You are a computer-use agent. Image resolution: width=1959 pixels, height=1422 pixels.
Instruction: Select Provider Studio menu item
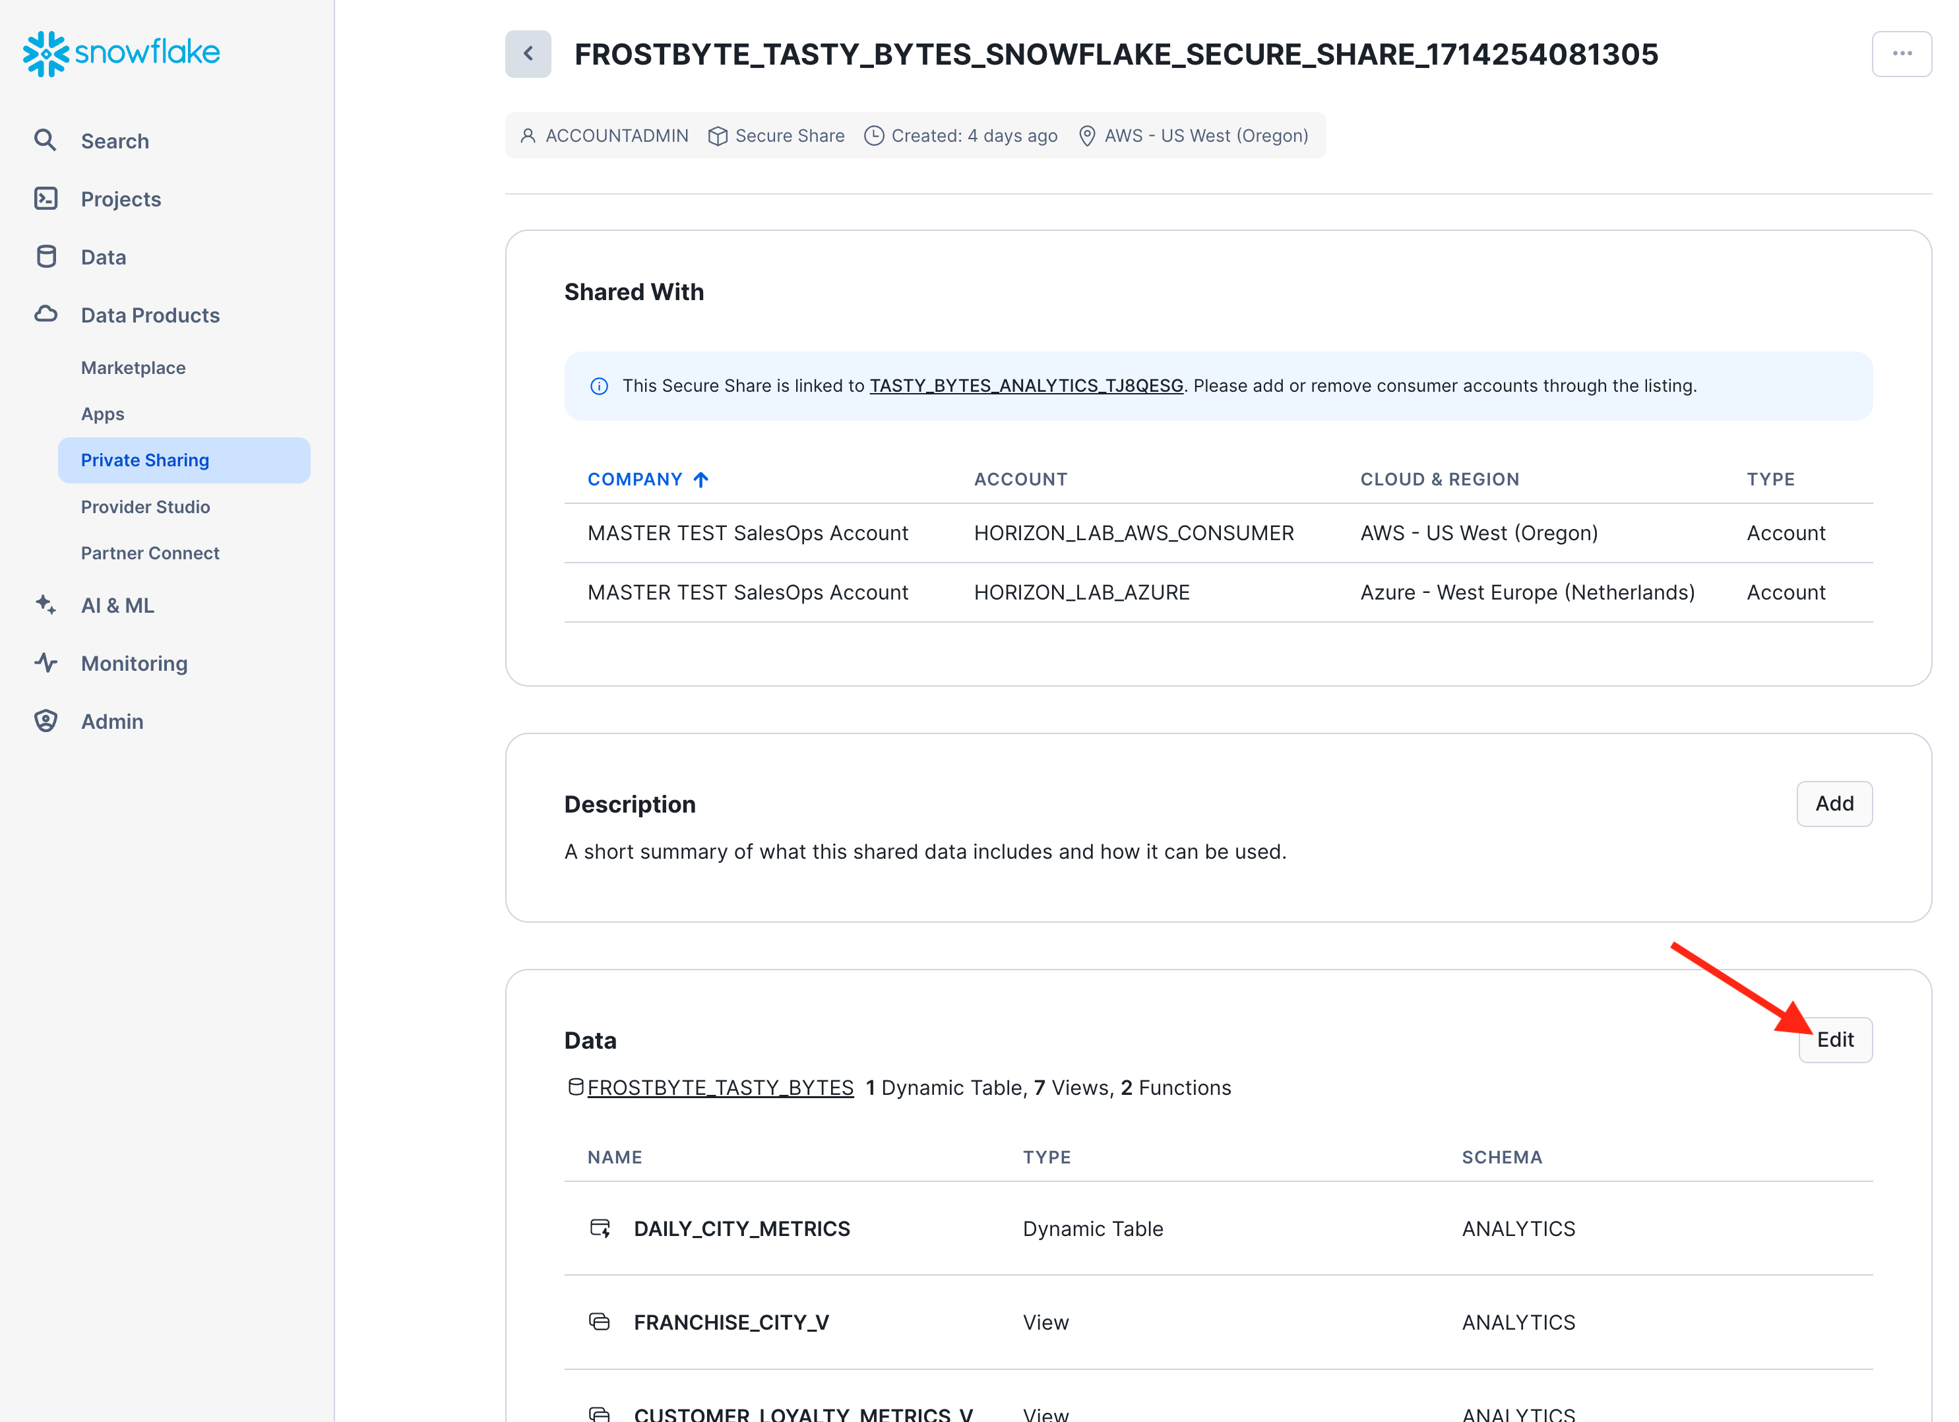pos(145,507)
